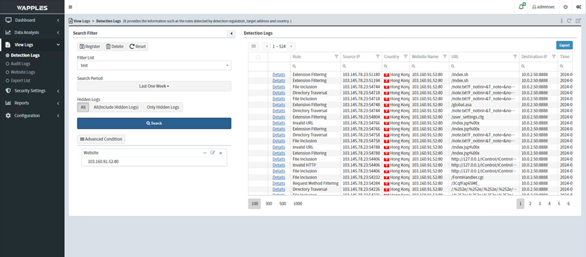Viewport: 586px width, 257px height.
Task: Select the Only Hidden Logs option
Action: [x=162, y=107]
